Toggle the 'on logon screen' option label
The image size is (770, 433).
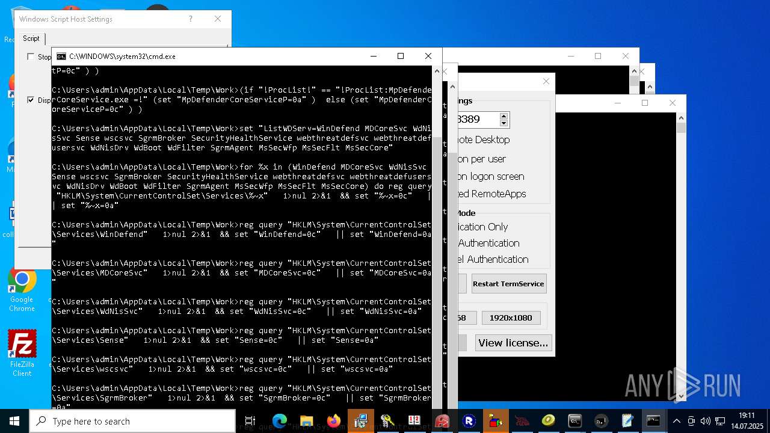(x=491, y=176)
